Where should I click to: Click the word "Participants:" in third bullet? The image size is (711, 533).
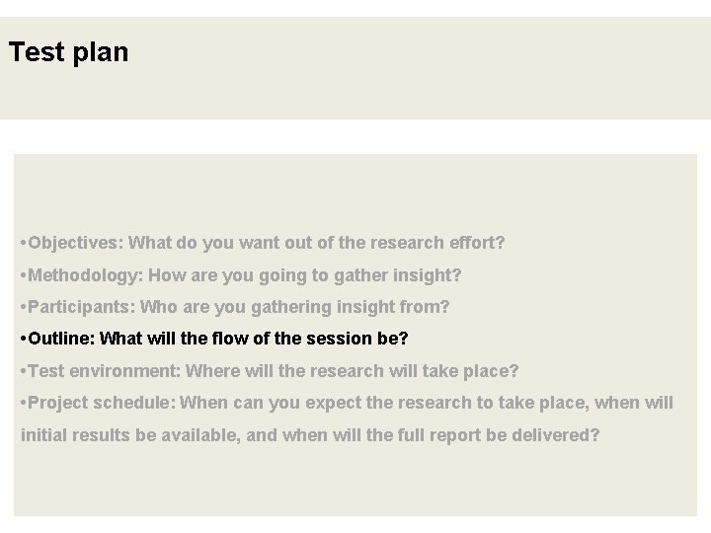(83, 307)
